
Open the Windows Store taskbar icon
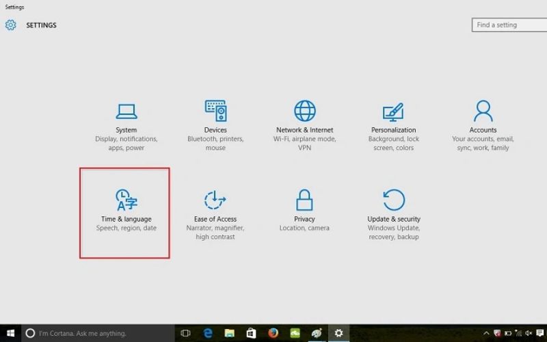pyautogui.click(x=251, y=333)
